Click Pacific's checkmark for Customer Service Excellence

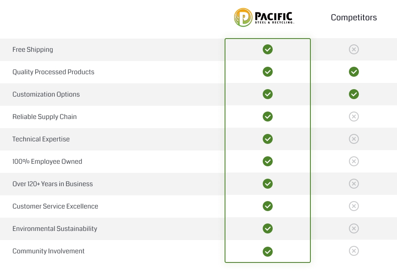coord(268,206)
